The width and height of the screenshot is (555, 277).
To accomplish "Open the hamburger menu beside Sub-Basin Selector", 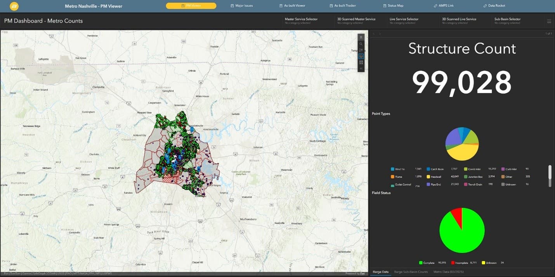I will [549, 21].
